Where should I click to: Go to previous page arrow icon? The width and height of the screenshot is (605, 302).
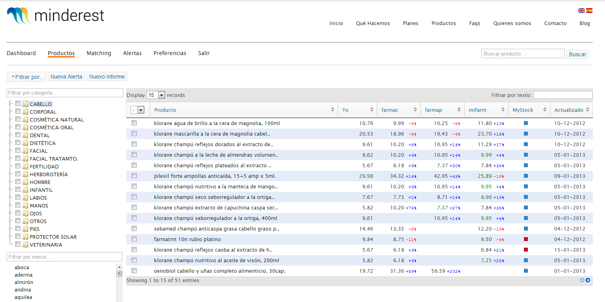(x=582, y=280)
